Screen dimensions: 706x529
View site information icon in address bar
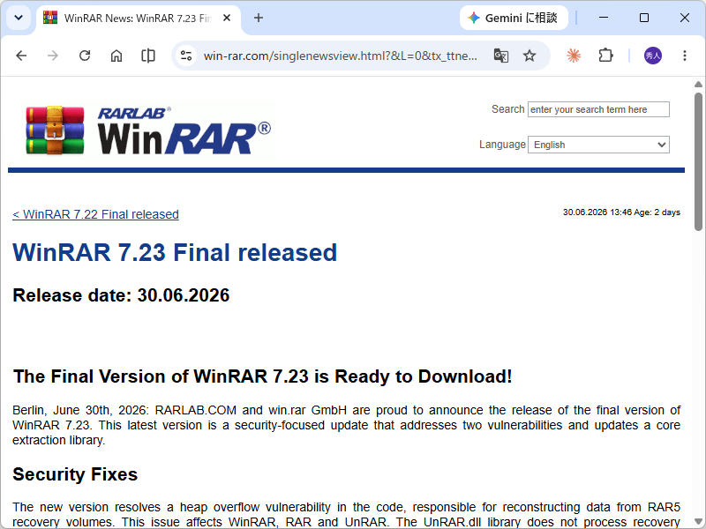click(186, 56)
